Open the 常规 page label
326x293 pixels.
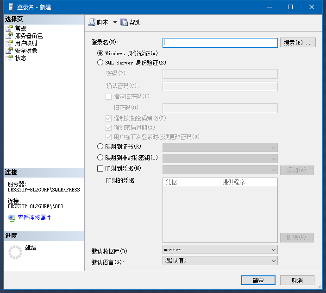coord(20,28)
